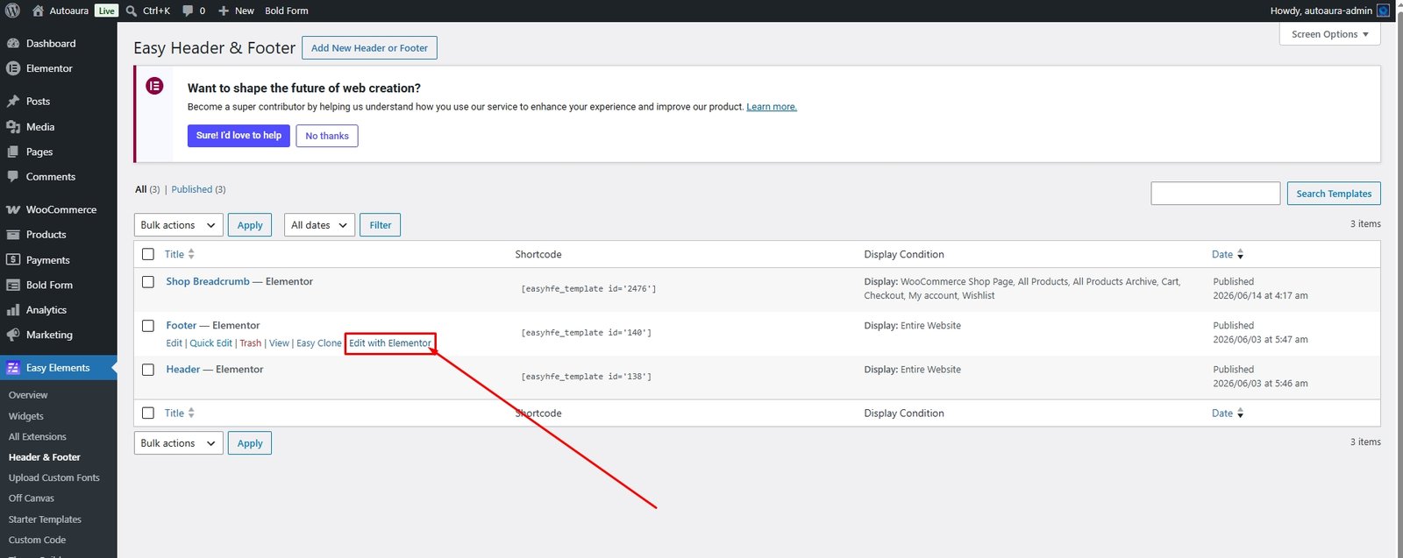Click the View link under Footer
1403x558 pixels.
coord(279,343)
